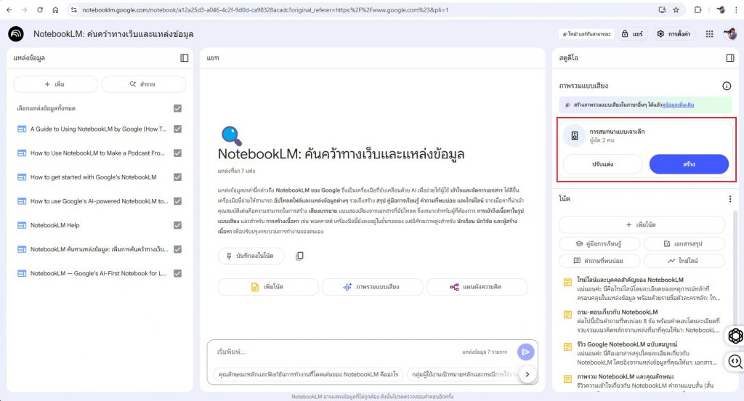Screen dimensions: 744x401
Task: Open browser extensions puzzle icon
Action: point(697,9)
